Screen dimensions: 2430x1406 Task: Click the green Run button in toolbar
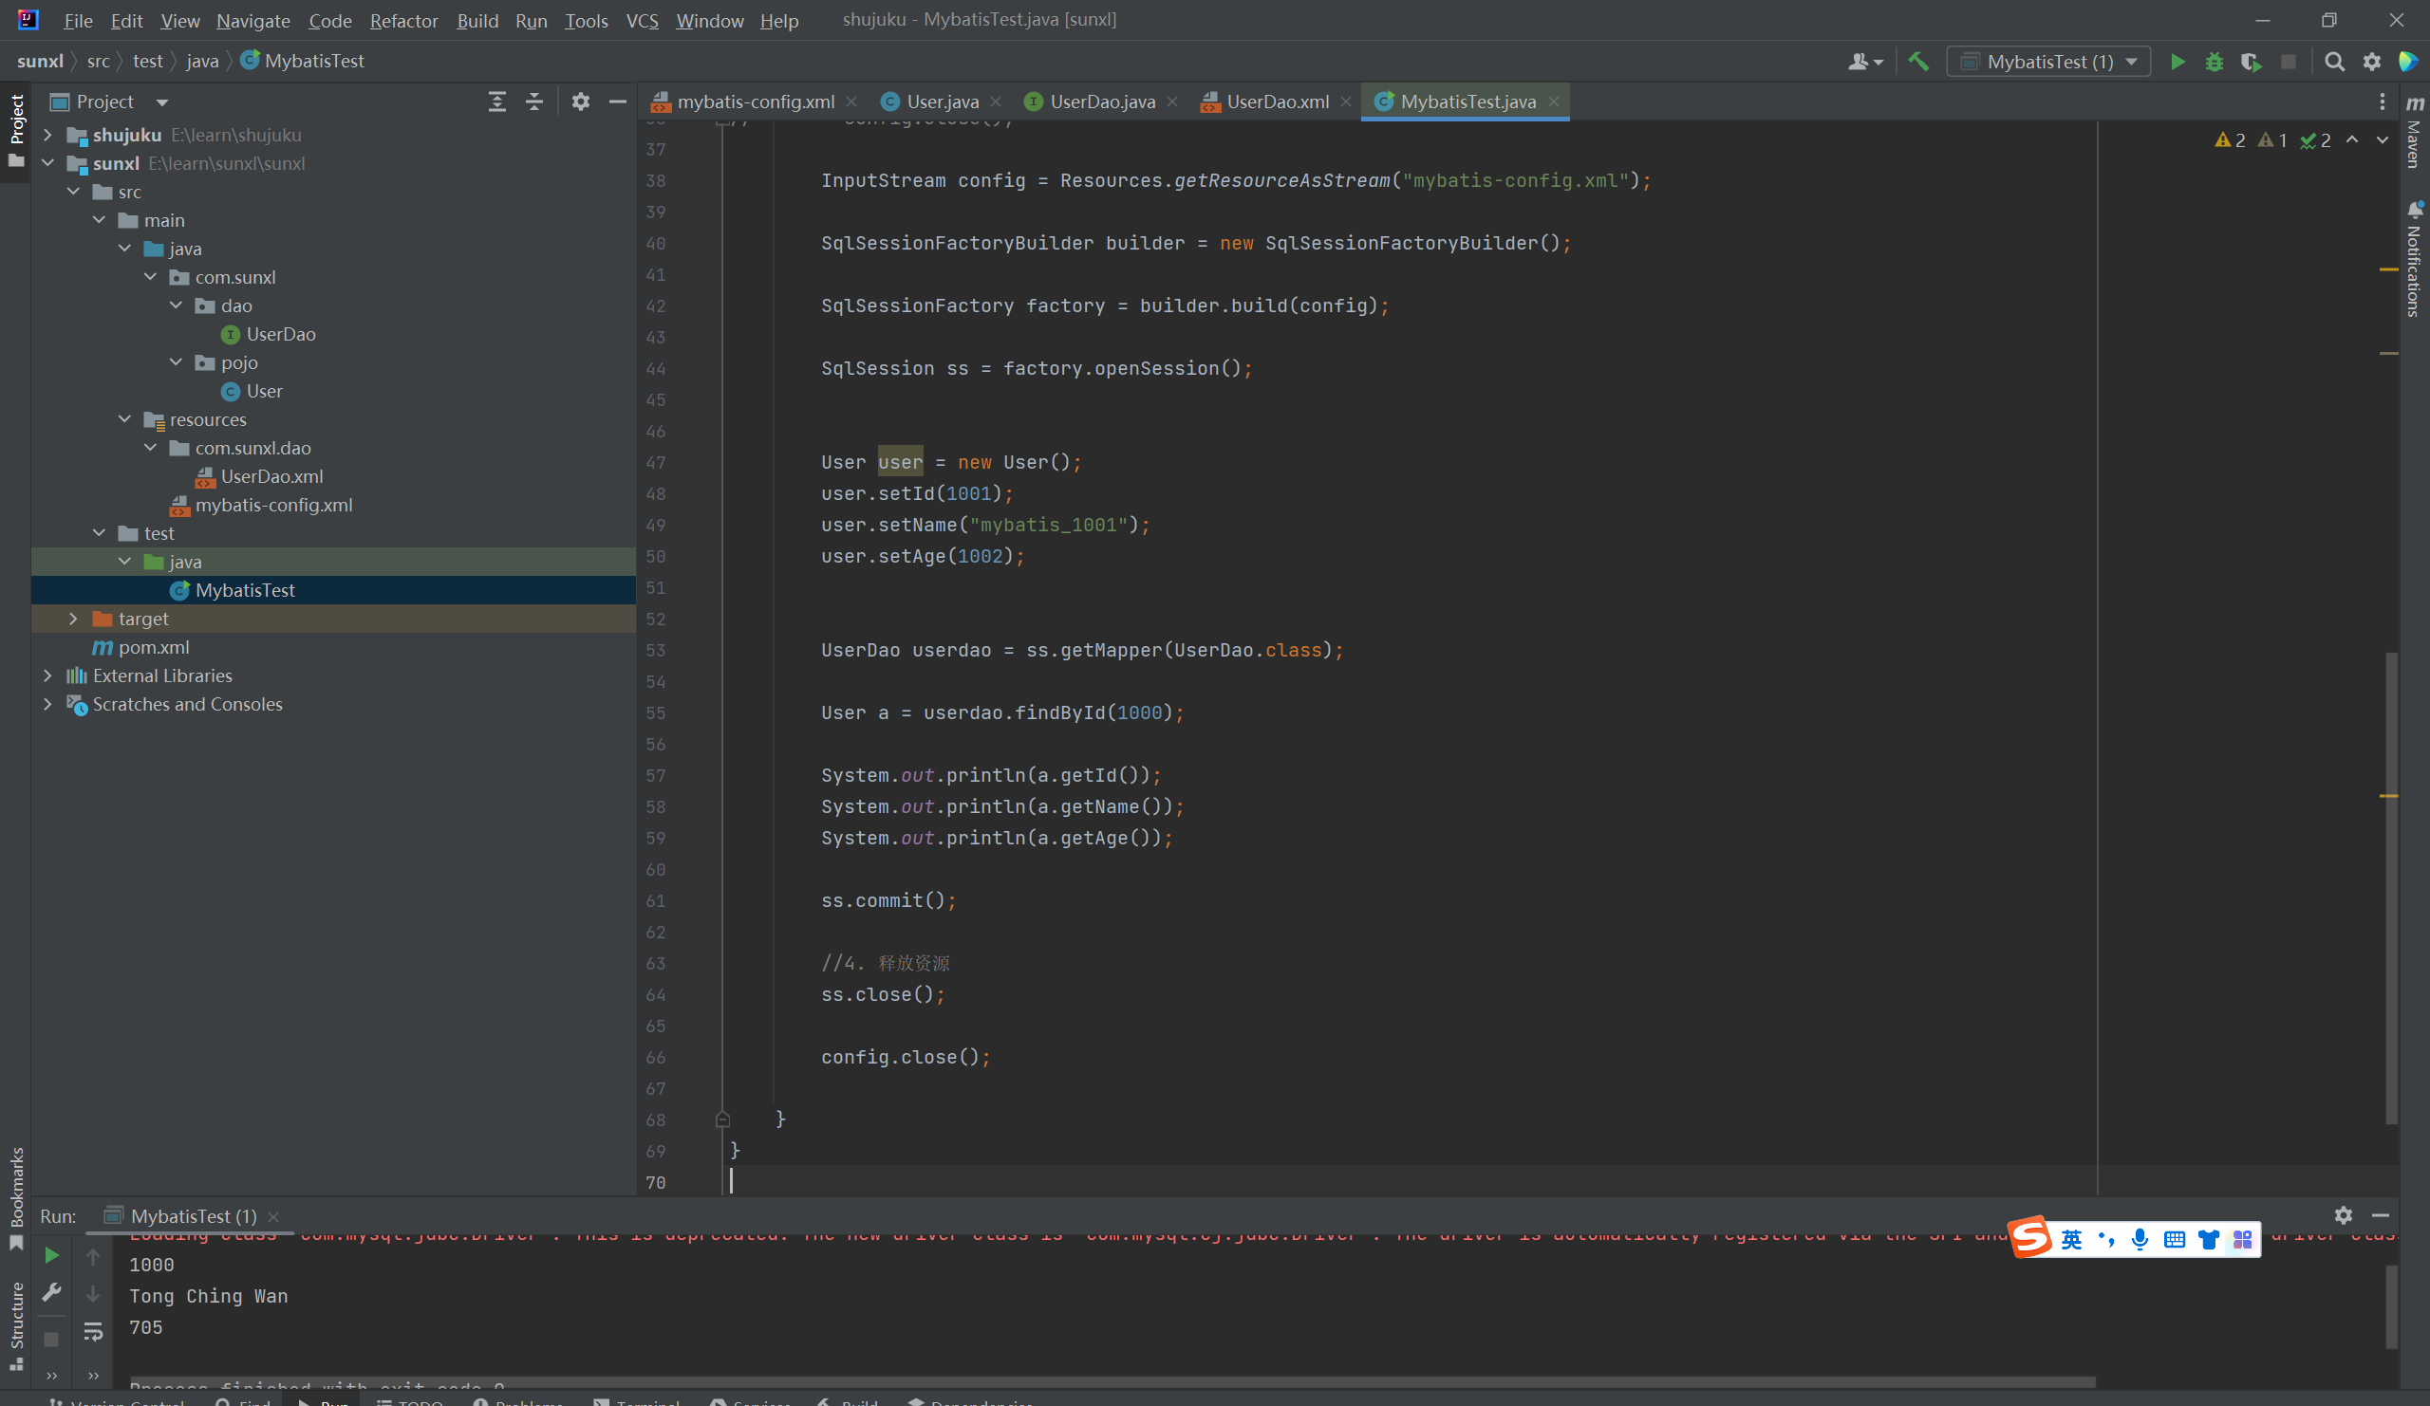tap(2177, 62)
